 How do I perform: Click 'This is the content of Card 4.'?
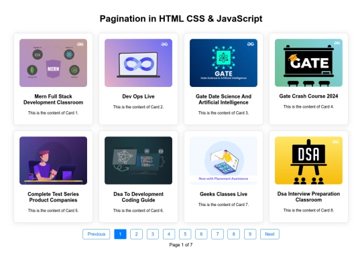pos(308,106)
